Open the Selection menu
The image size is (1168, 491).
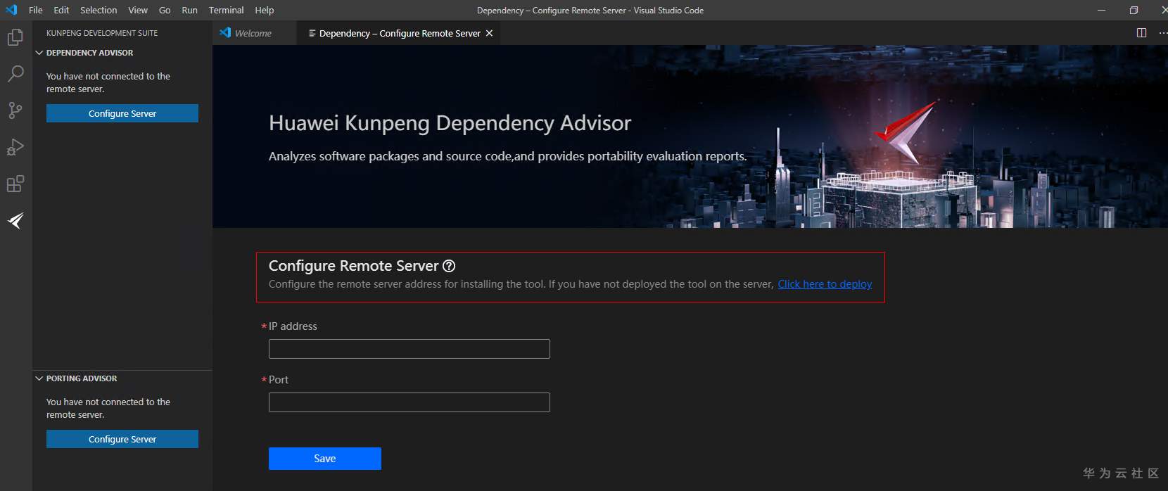[x=99, y=10]
